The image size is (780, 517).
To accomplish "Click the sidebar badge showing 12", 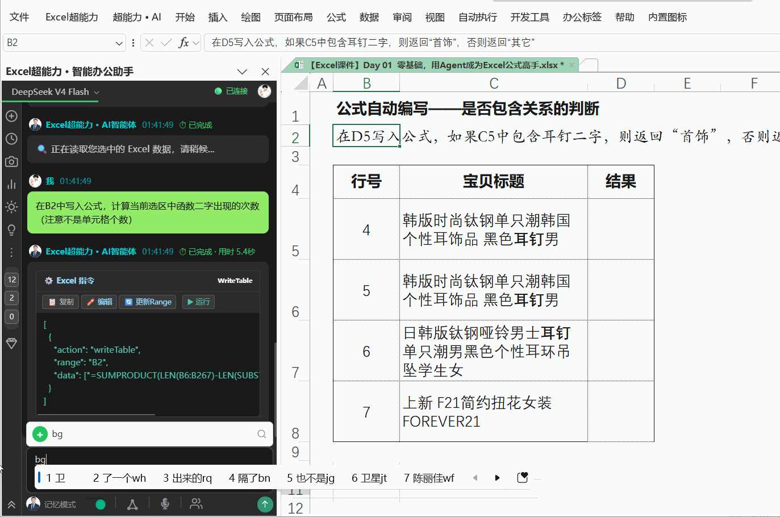I will point(12,280).
